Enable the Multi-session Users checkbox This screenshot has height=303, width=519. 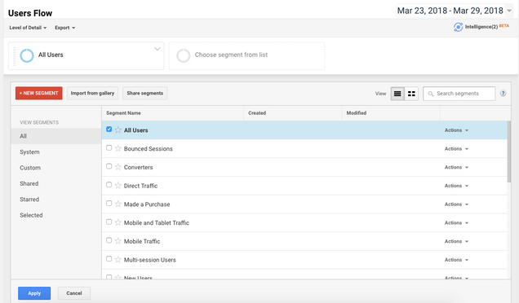coord(109,259)
